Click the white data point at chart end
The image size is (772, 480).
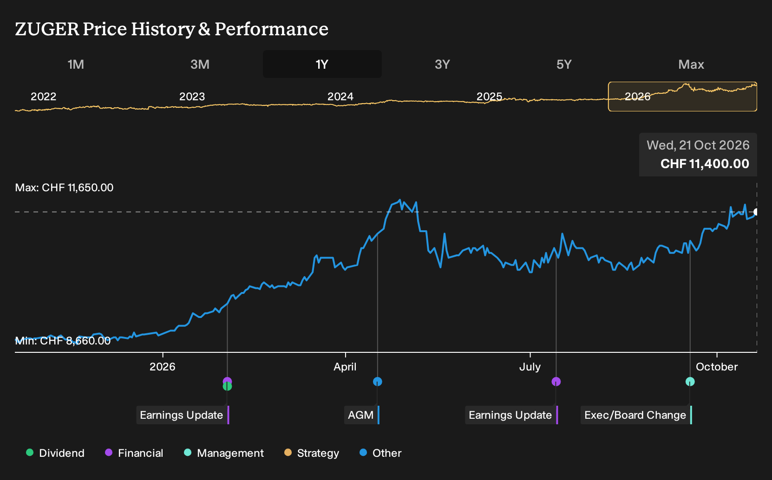756,212
